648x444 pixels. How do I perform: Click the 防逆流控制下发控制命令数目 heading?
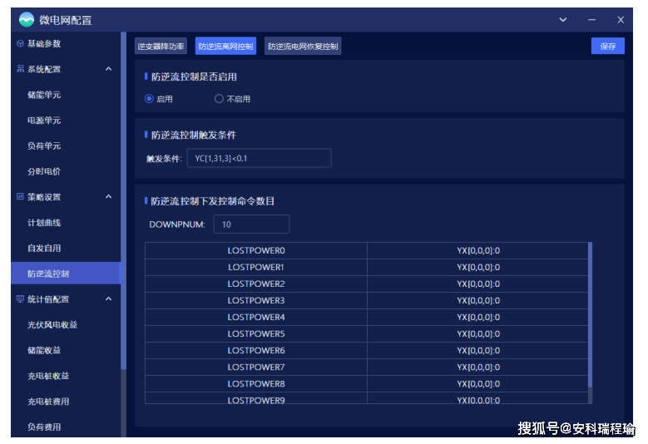click(212, 201)
